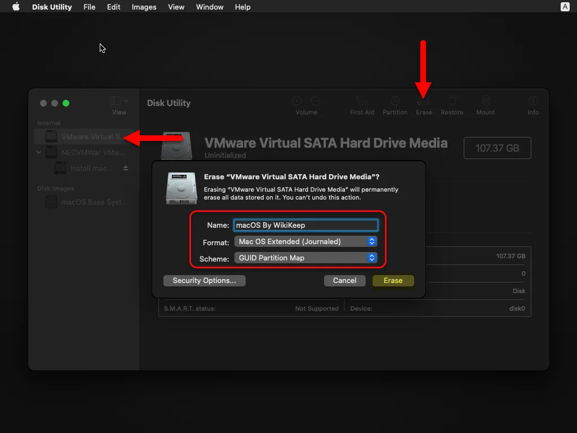Click the add Volume plus icon
The height and width of the screenshot is (433, 577).
296,100
